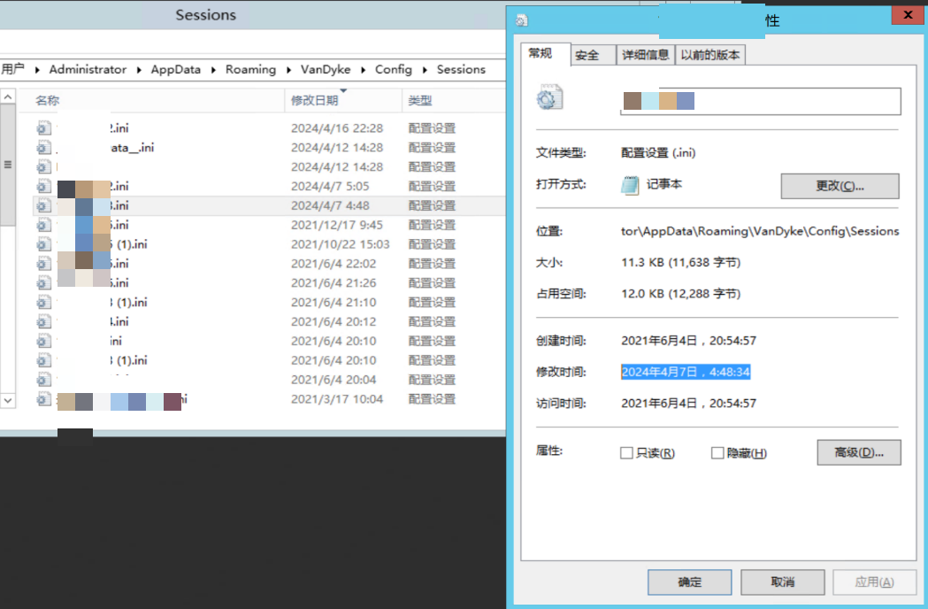Click the ini icon of the file modified 2021/12/17
The image size is (928, 609).
(x=44, y=225)
